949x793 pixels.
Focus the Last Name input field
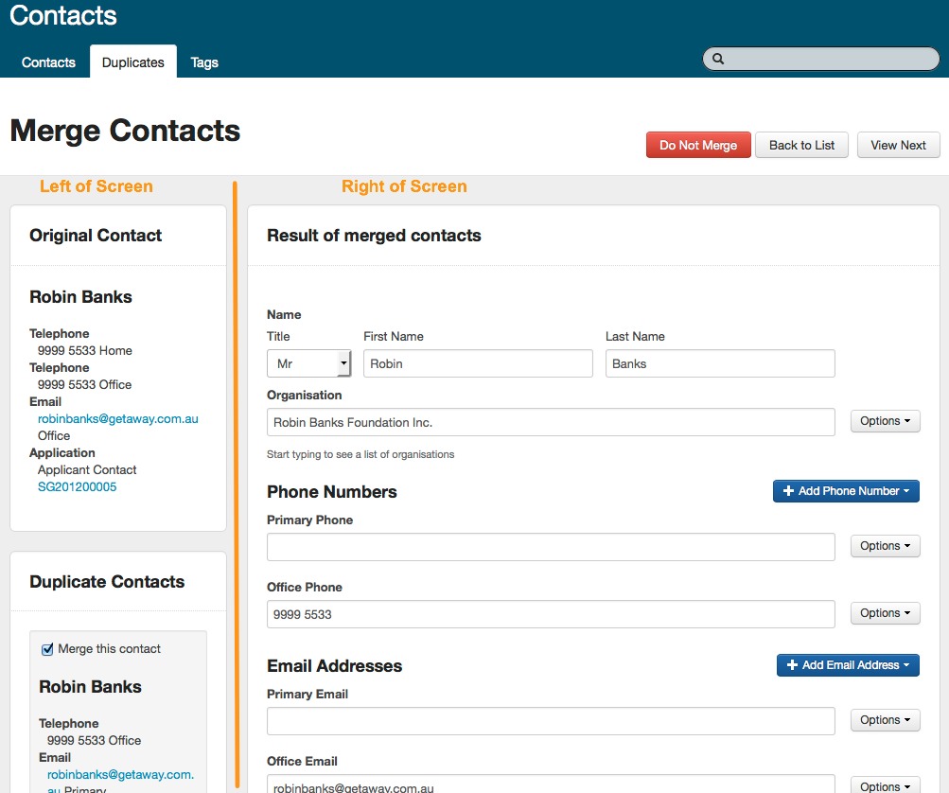[720, 363]
